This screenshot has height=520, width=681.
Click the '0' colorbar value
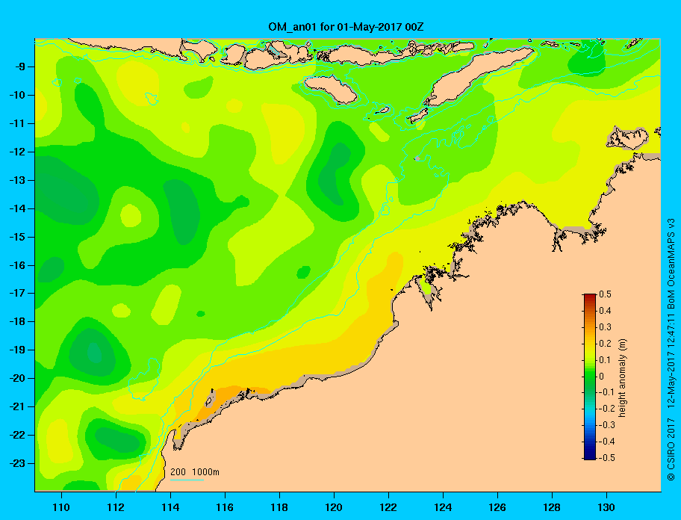coord(602,377)
